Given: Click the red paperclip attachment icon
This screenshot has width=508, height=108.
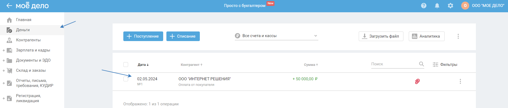Looking at the screenshot, I should [417, 81].
